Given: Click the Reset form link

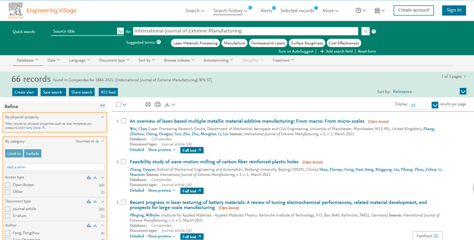Looking at the screenshot, I should pos(366,51).
